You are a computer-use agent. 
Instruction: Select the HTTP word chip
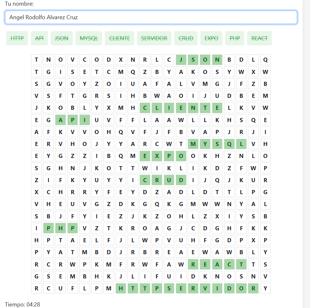pyautogui.click(x=17, y=38)
